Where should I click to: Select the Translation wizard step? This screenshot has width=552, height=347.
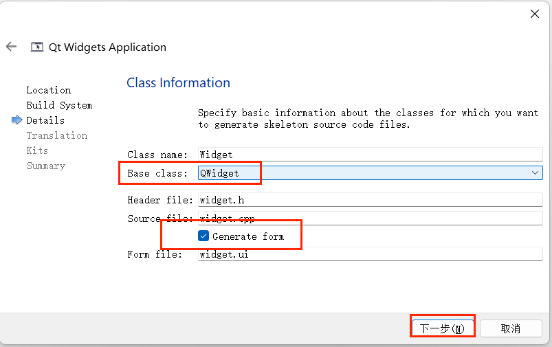(56, 135)
